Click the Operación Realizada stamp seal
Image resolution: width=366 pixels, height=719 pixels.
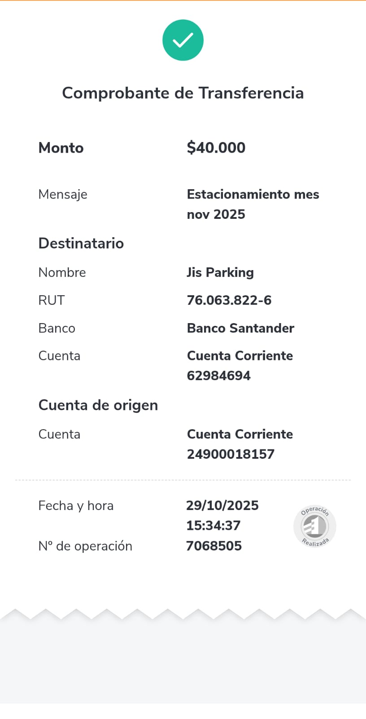pos(315,526)
